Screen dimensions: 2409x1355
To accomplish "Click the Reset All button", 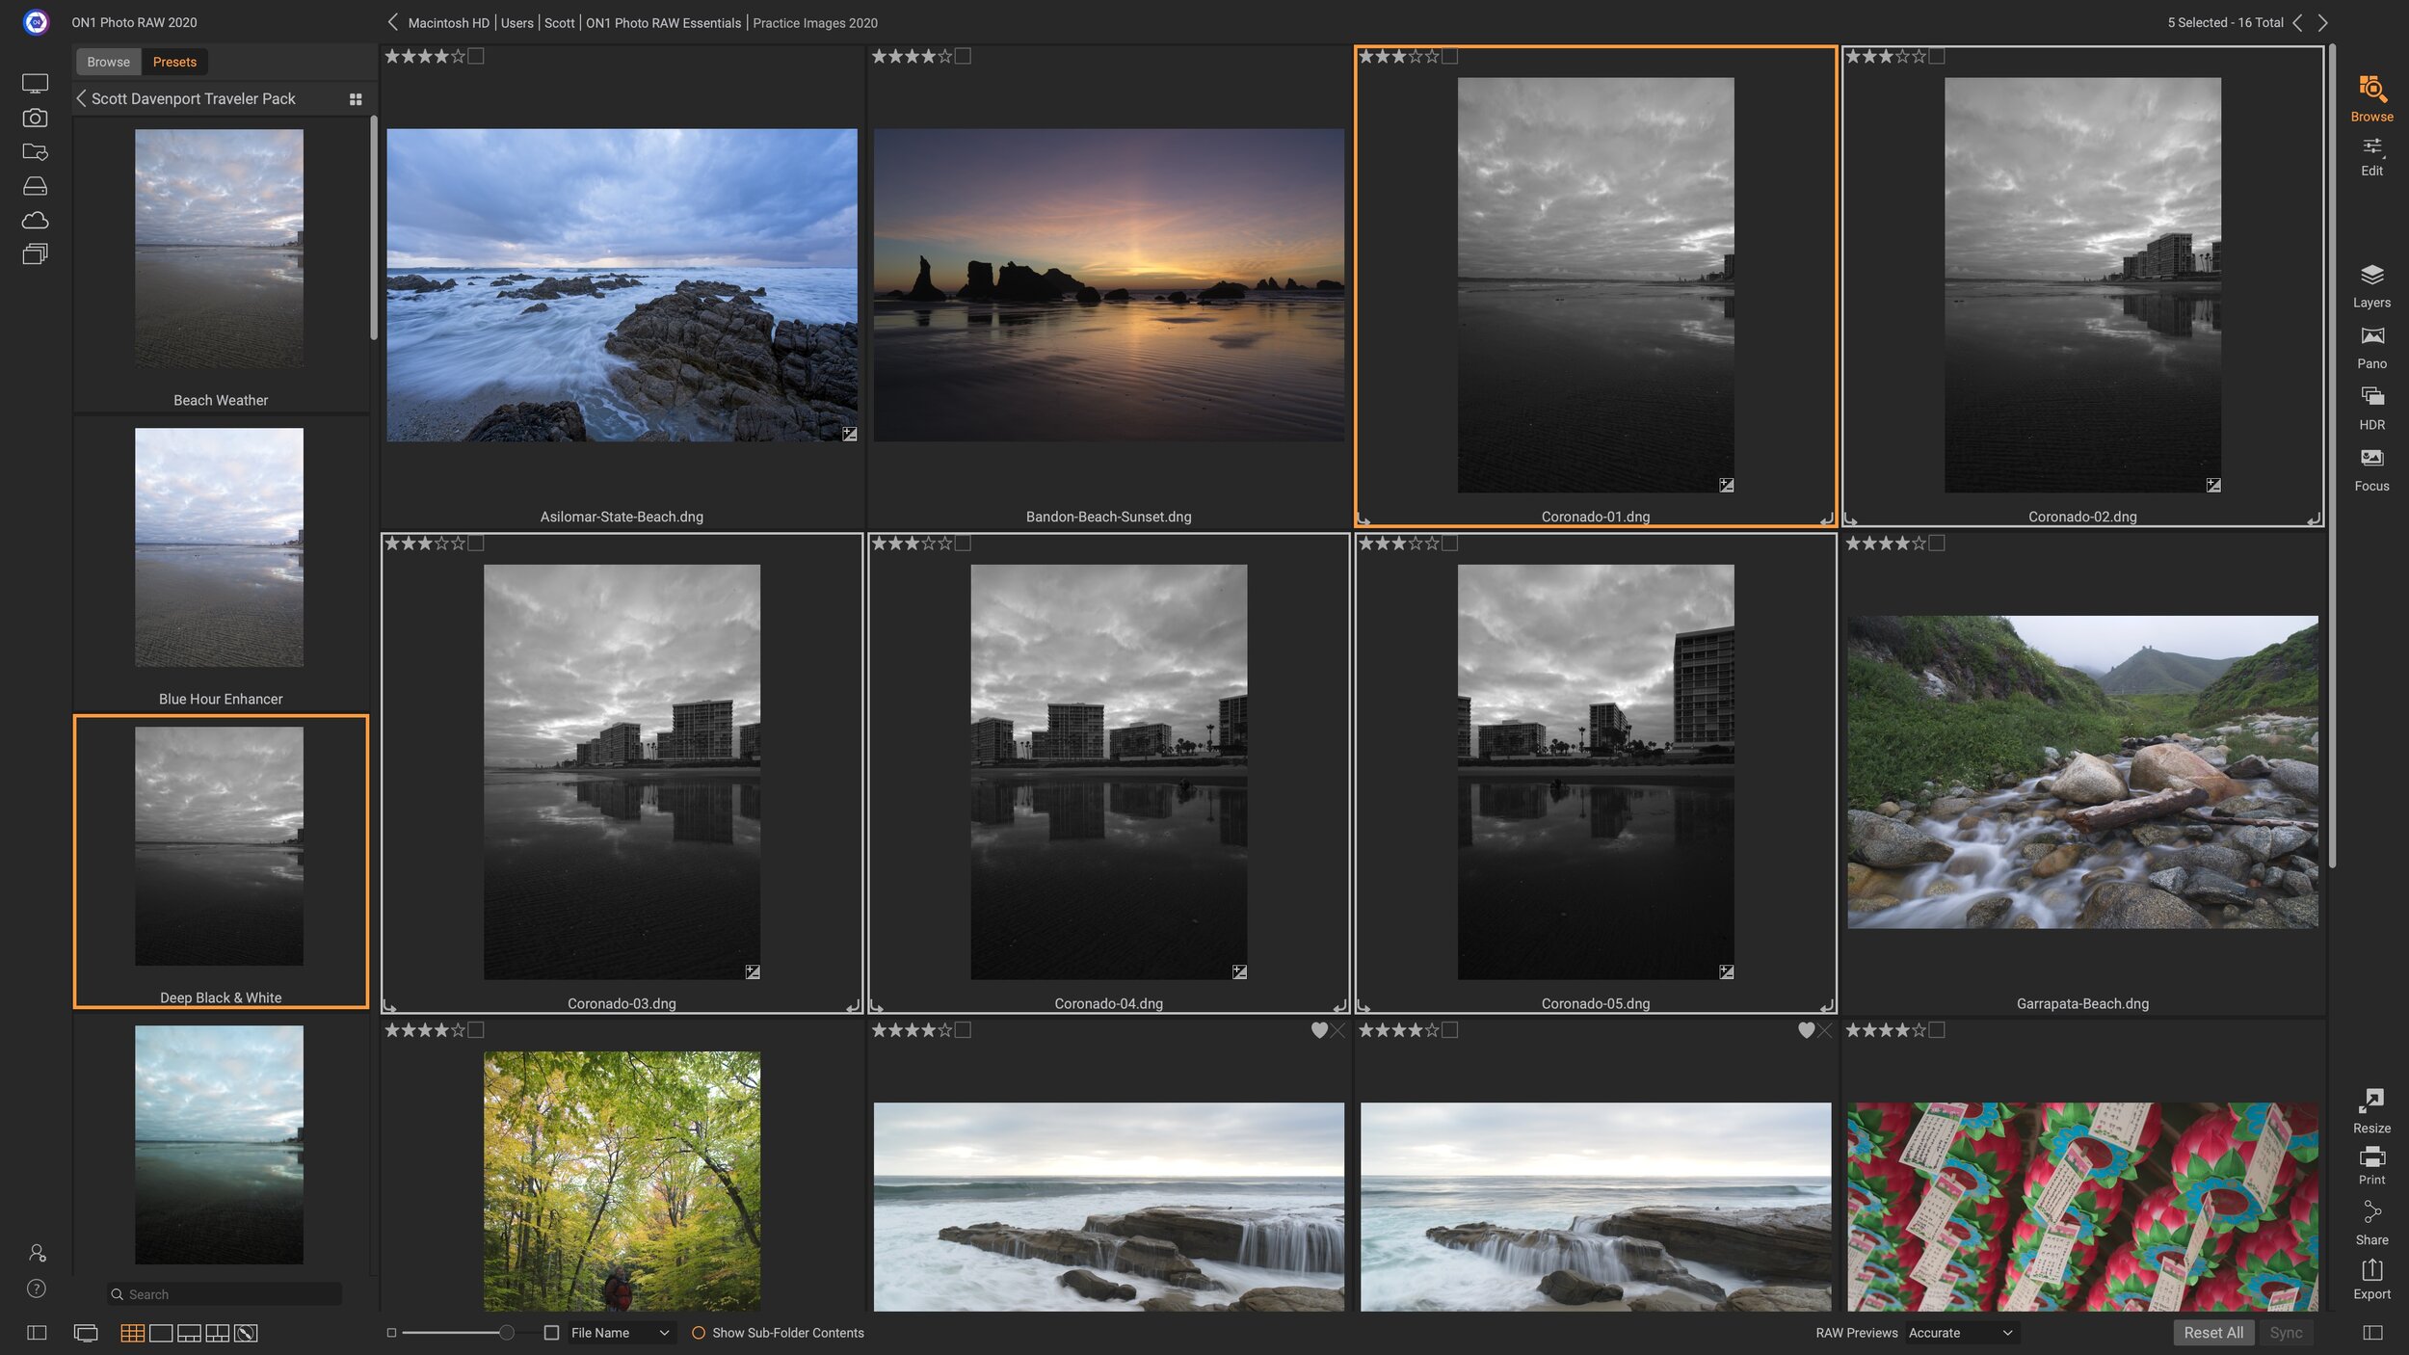I will point(2213,1333).
